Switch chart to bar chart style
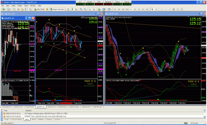 68,9
